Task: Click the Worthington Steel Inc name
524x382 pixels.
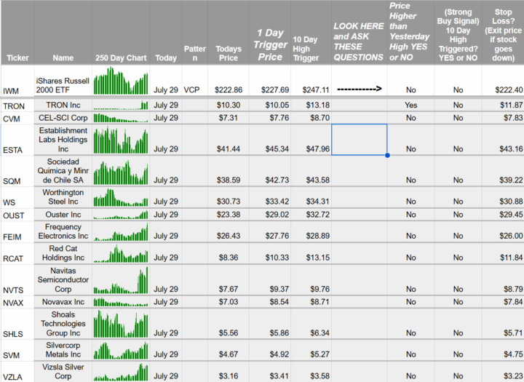Action: (63, 197)
